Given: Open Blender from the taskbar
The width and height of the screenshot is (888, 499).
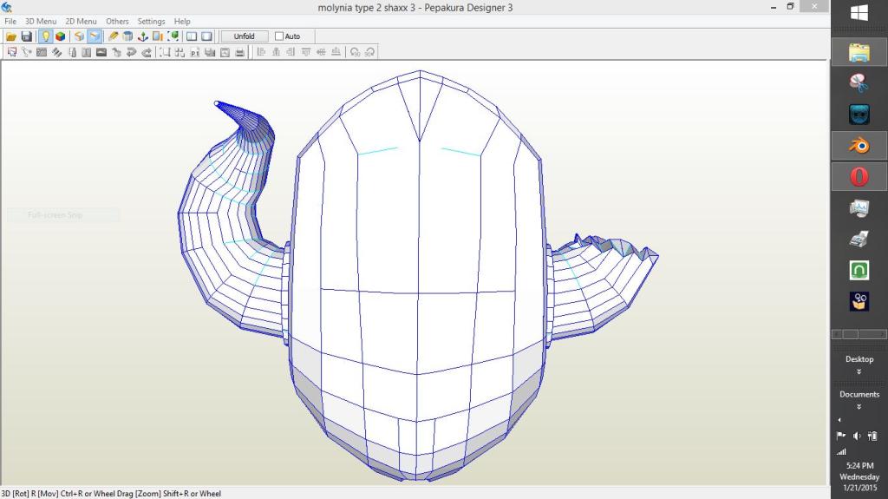Looking at the screenshot, I should 859,145.
